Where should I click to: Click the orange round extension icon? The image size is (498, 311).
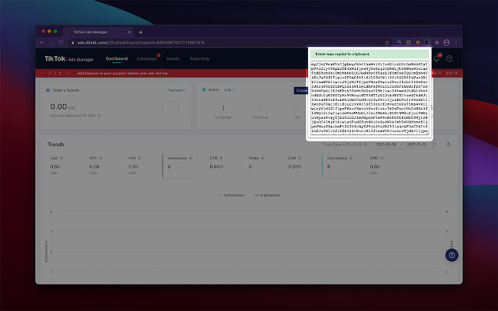click(418, 43)
